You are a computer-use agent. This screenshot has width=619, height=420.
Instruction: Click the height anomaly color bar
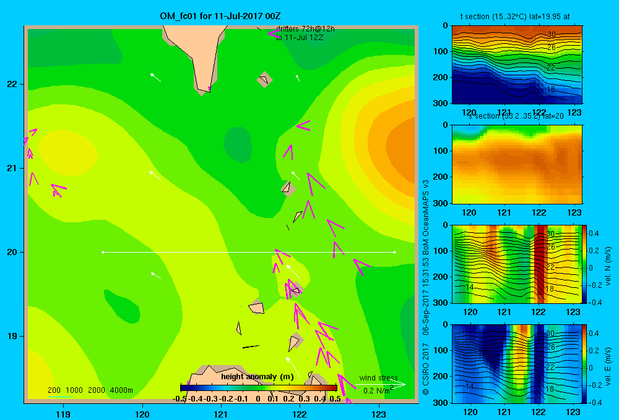(x=259, y=388)
